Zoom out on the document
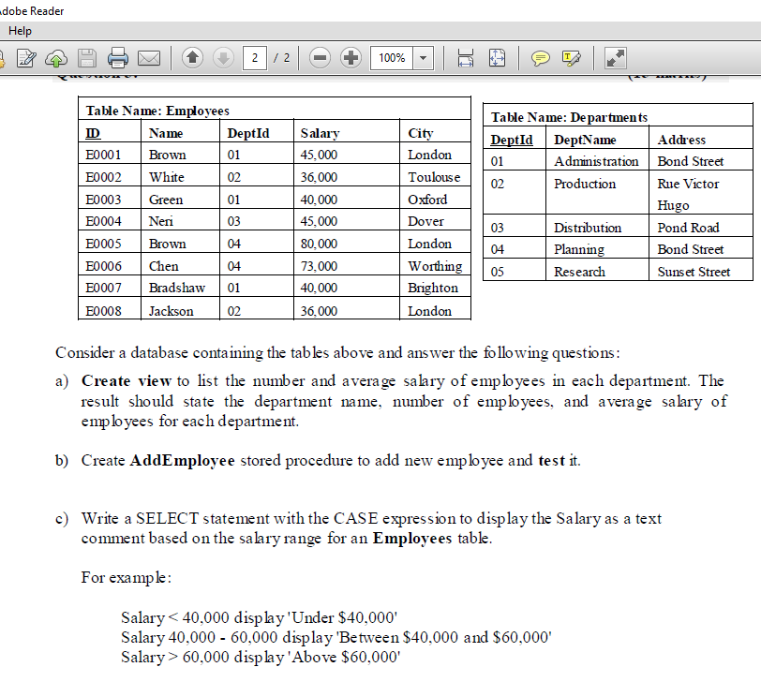 [x=320, y=57]
